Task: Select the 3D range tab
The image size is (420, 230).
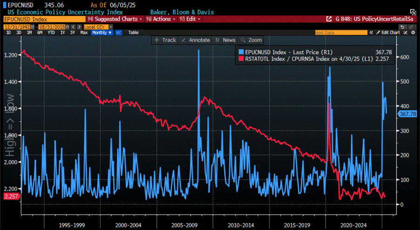Action: 19,33
